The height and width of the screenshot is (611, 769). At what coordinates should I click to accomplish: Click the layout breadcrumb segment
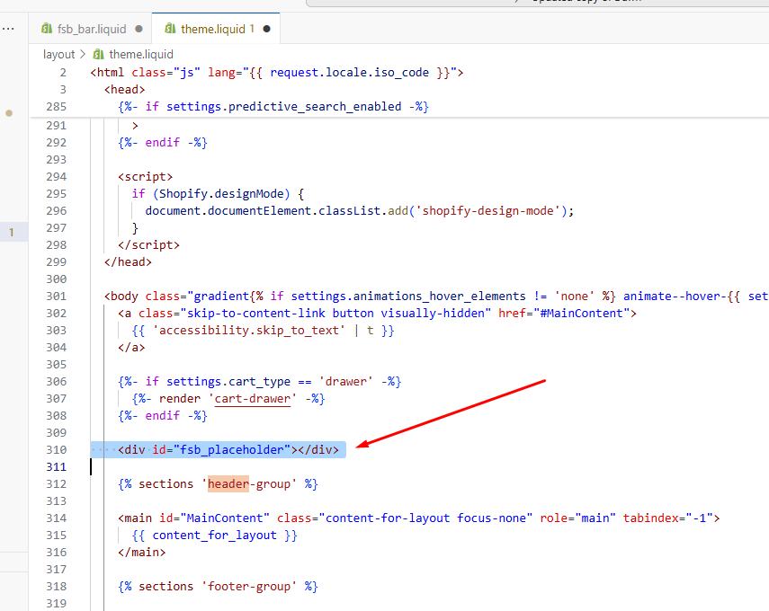tap(58, 54)
